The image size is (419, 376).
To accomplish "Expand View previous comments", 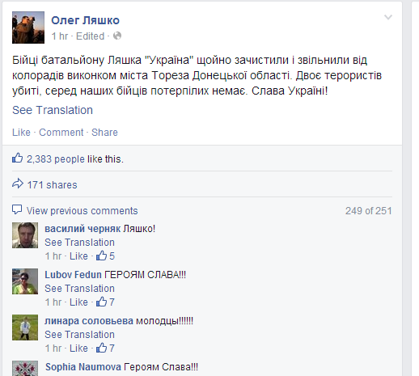I will [83, 211].
